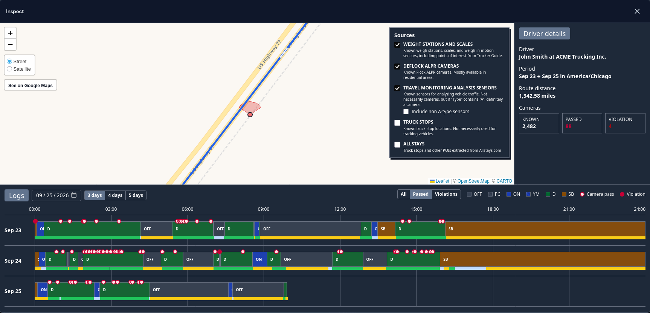Filter to Passed cameras
Image resolution: width=650 pixels, height=313 pixels.
421,194
